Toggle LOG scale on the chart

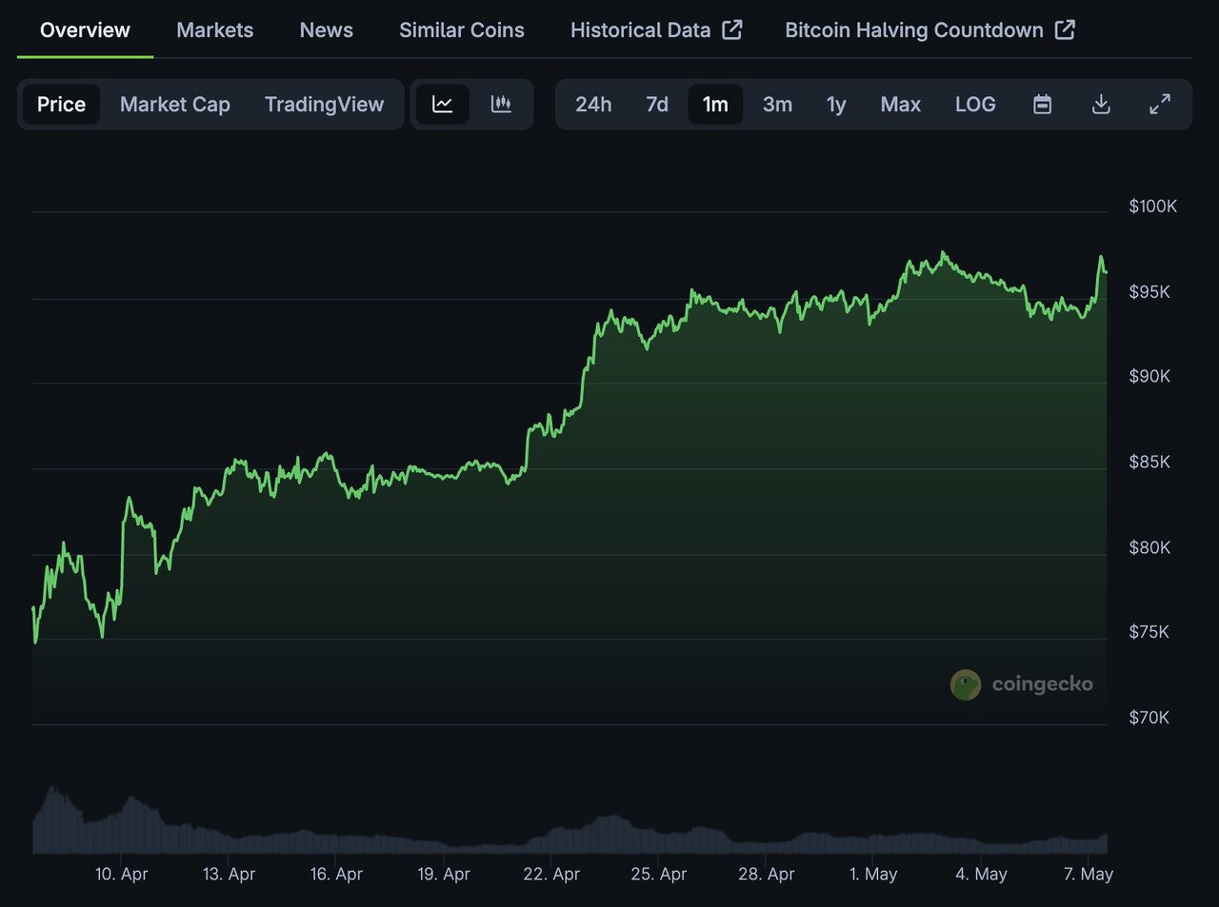975,105
